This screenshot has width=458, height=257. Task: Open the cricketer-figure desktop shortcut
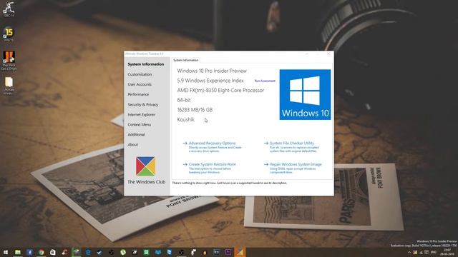[x=9, y=9]
